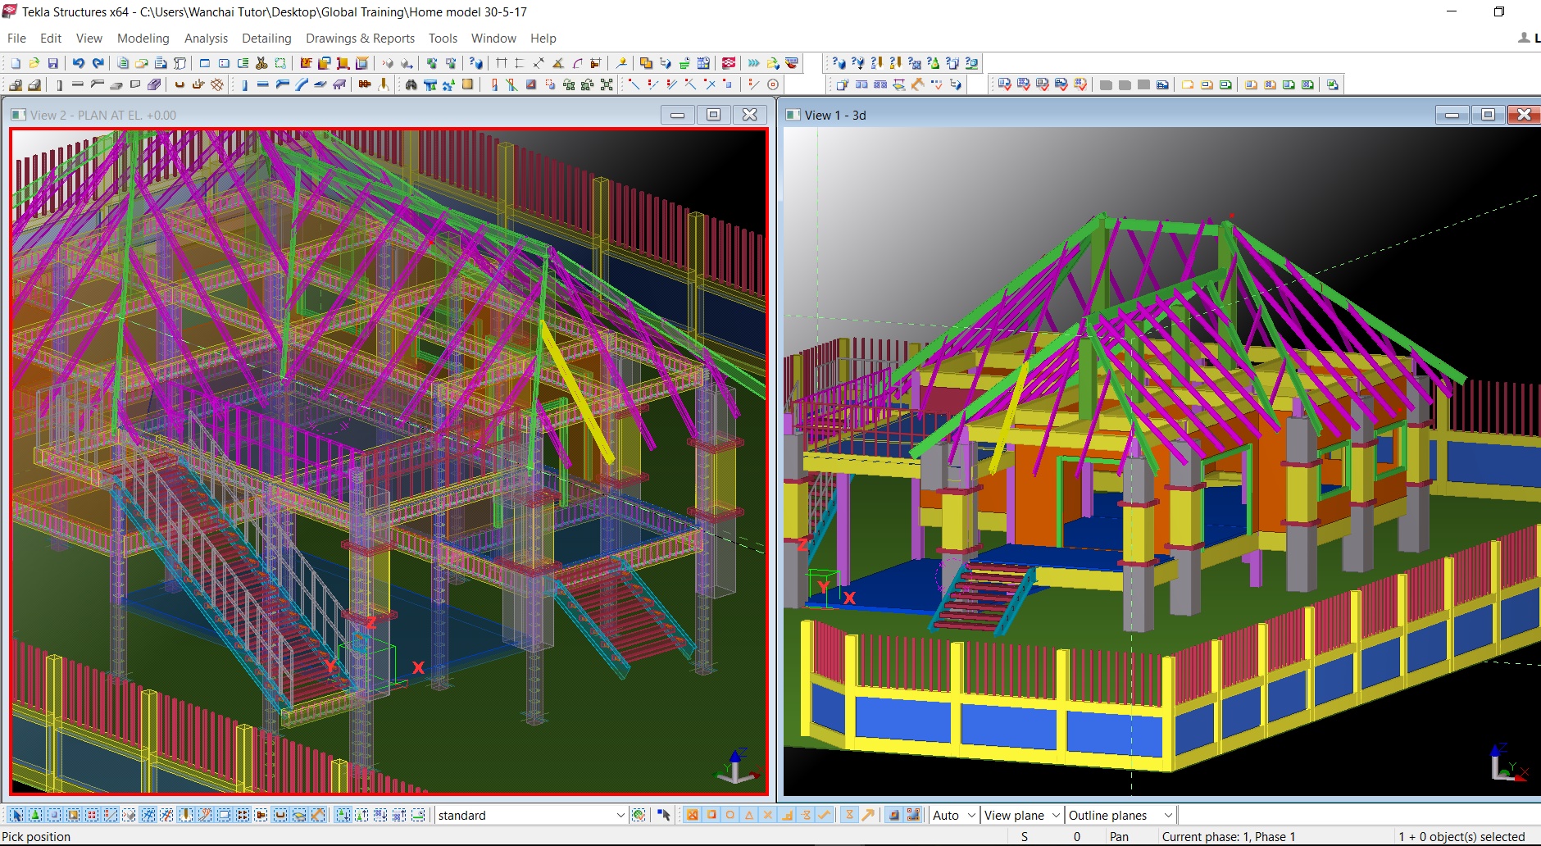Open the binoculars component catalog search

point(411,84)
